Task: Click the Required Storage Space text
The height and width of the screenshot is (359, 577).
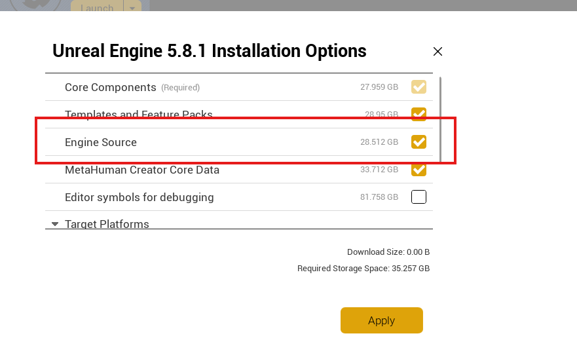Action: [363, 269]
